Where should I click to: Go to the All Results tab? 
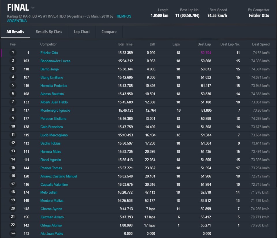click(15, 32)
